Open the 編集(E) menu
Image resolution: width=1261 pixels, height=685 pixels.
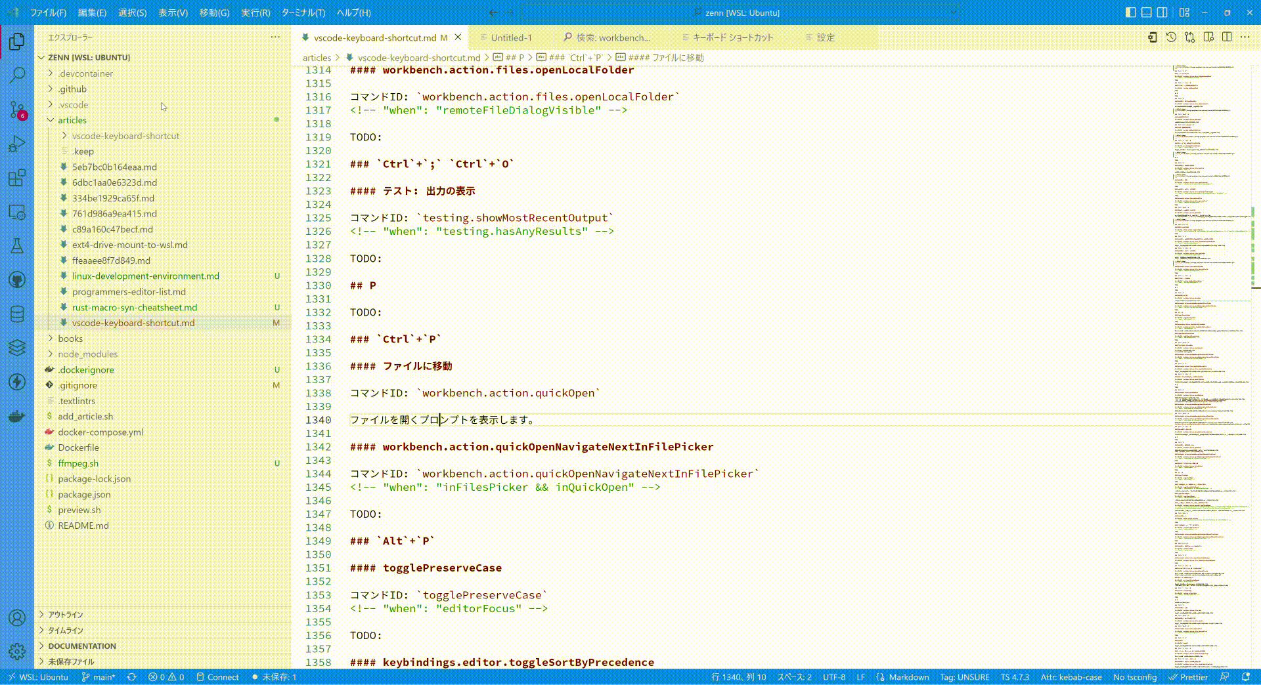coord(92,12)
